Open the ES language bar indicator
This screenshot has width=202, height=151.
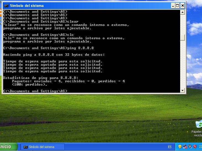tap(170, 147)
